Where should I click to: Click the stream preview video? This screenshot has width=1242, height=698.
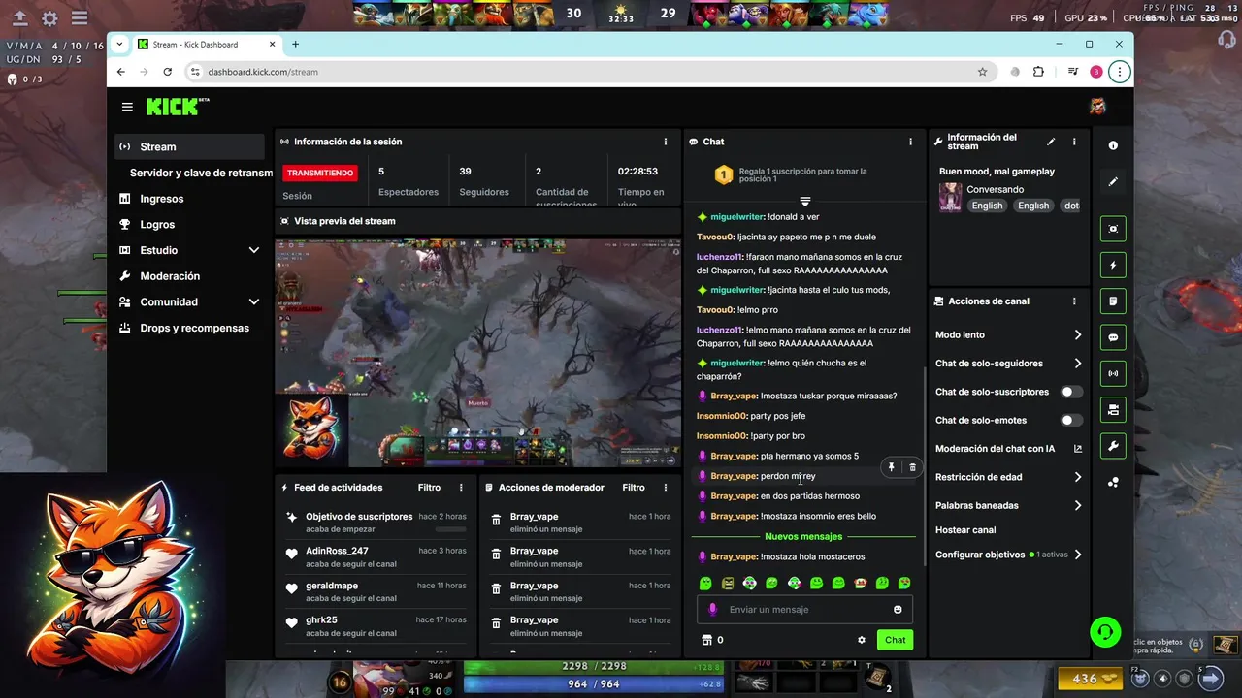tap(477, 353)
